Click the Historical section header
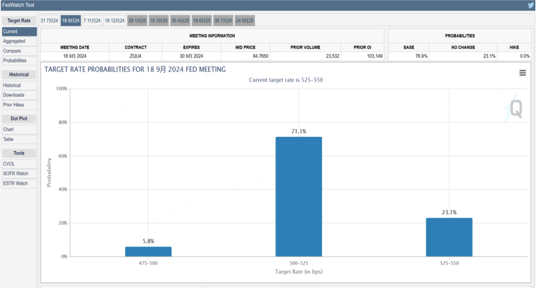 pyautogui.click(x=19, y=74)
